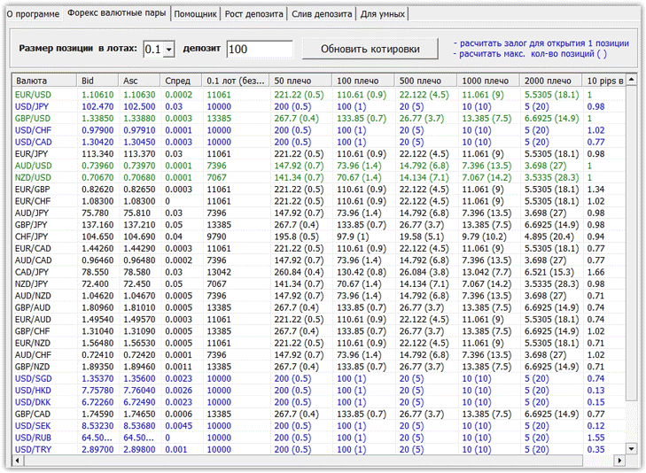This screenshot has width=646, height=473.
Task: Click the vertical scrollbar up arrow
Action: 631,81
